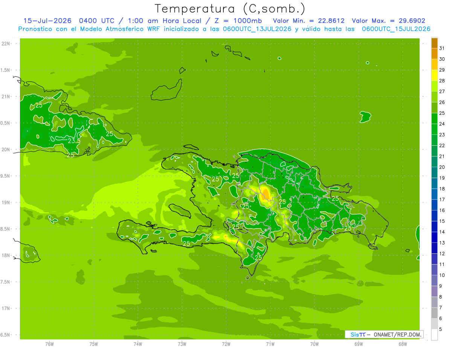
Task: Click the "70W" longitude axis label
Action: pos(315,344)
